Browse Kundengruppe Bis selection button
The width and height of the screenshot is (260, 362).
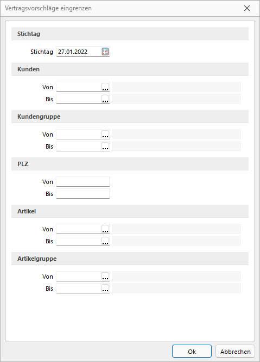pyautogui.click(x=105, y=146)
